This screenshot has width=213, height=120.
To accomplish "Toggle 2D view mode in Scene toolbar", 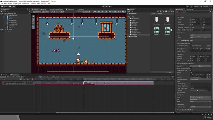I will (99, 12).
